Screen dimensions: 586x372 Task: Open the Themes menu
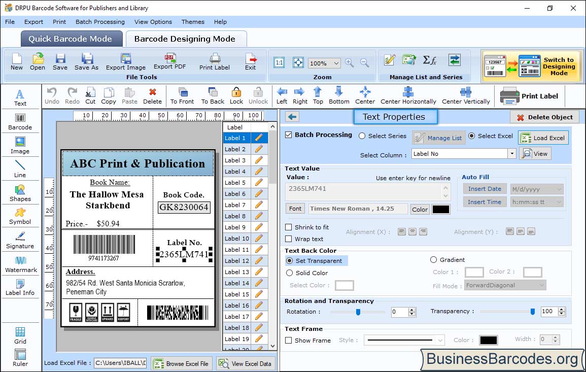pos(193,22)
